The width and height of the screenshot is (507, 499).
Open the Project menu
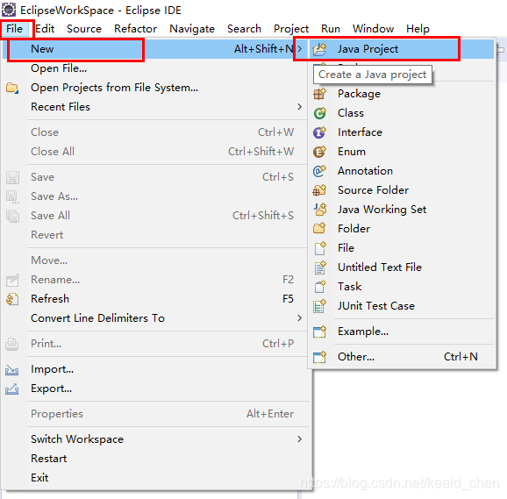291,29
